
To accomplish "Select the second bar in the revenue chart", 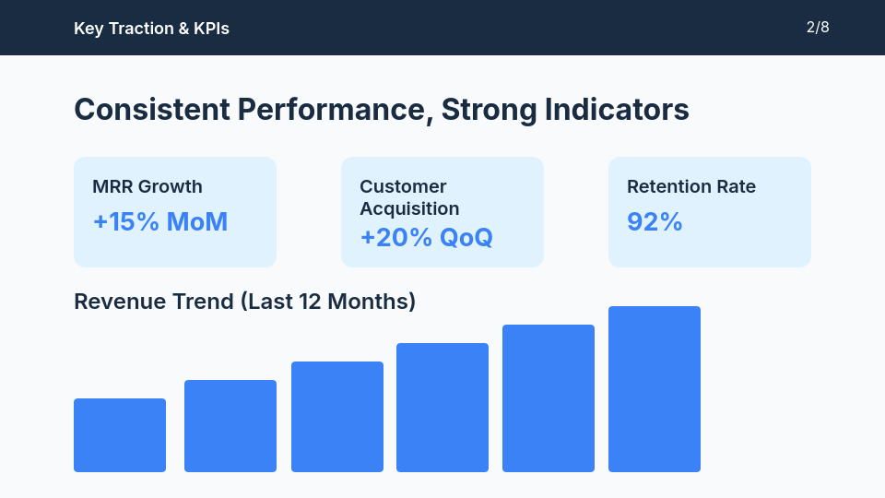I will coord(230,426).
